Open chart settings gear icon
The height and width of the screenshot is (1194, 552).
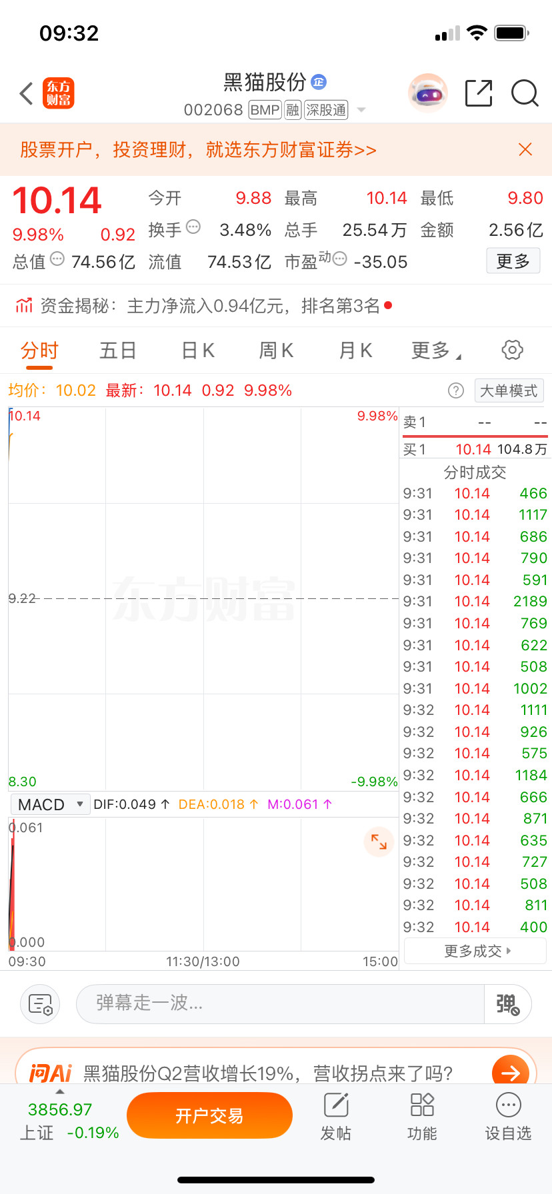pos(512,350)
